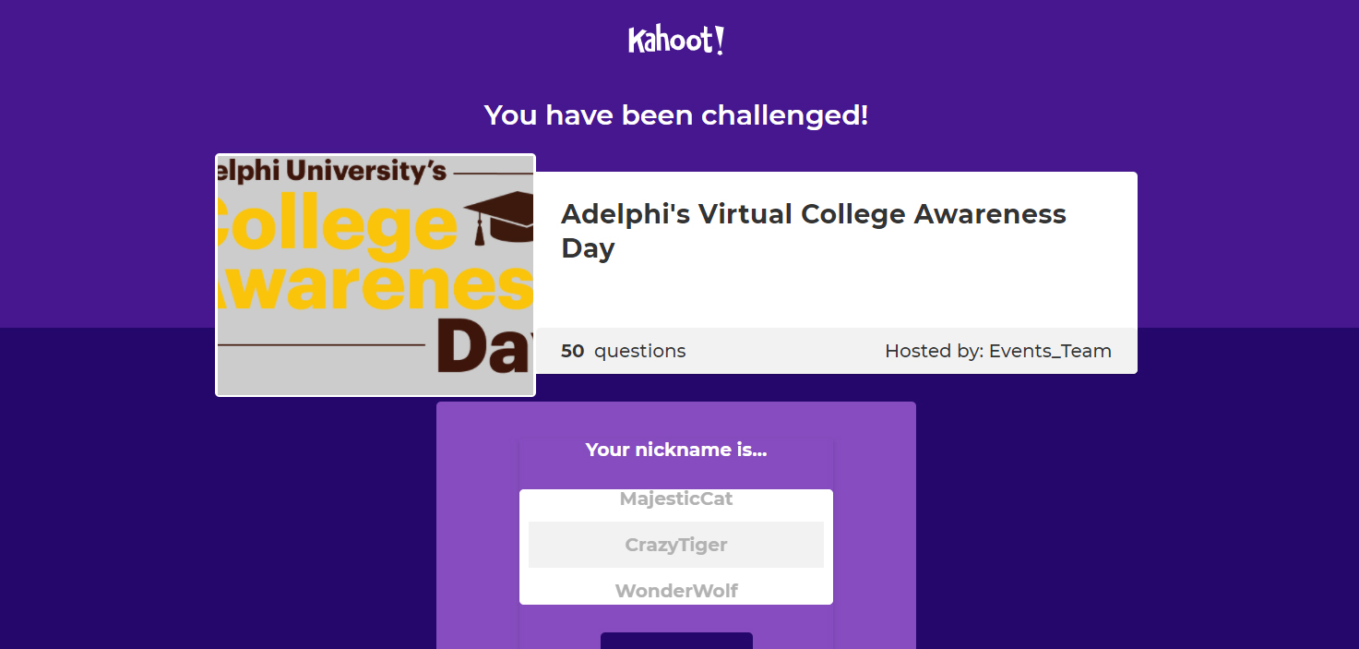This screenshot has width=1359, height=649.
Task: Click the bold number 50 in footer
Action: click(572, 351)
